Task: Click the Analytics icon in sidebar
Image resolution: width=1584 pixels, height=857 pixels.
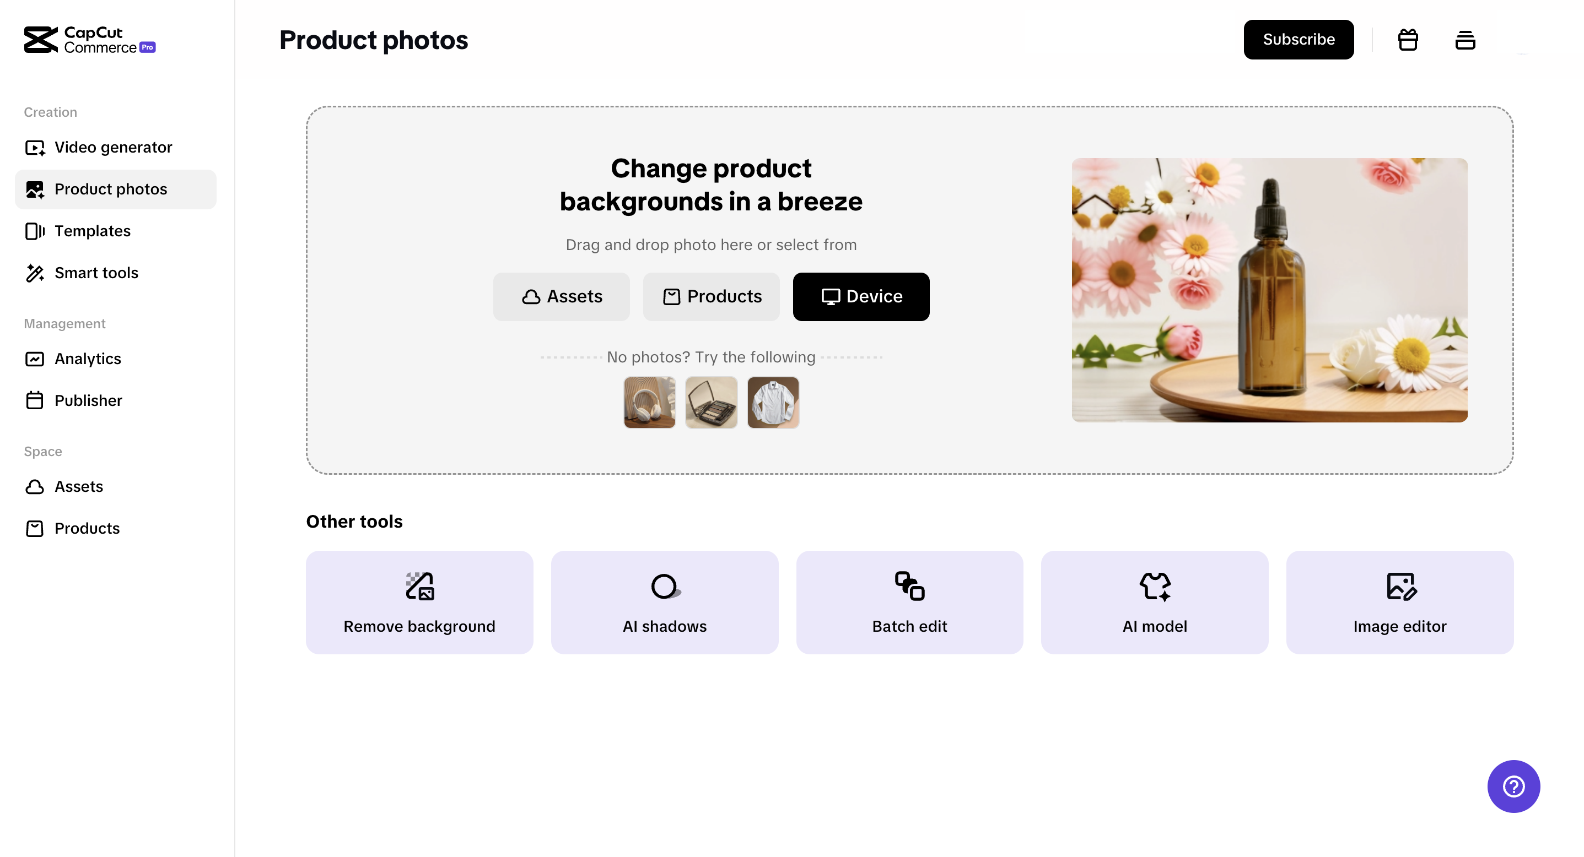Action: (36, 358)
